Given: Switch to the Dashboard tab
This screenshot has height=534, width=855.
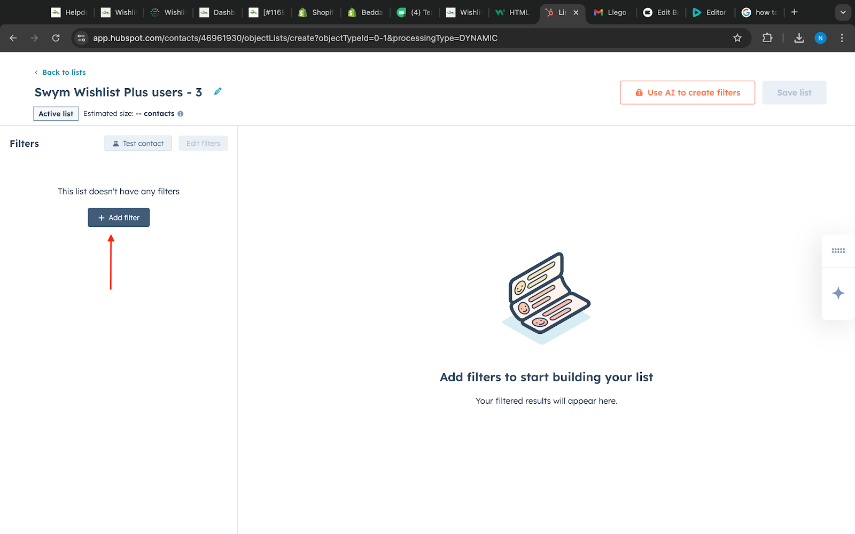Looking at the screenshot, I should coord(217,12).
